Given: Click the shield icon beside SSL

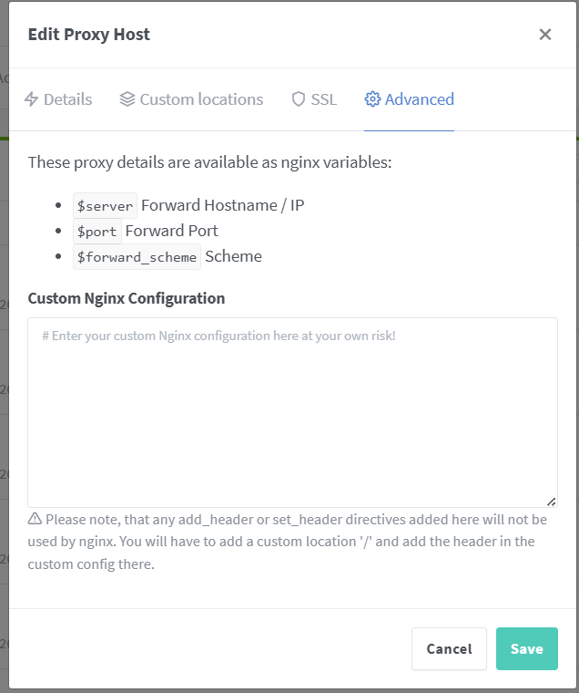Looking at the screenshot, I should [299, 99].
